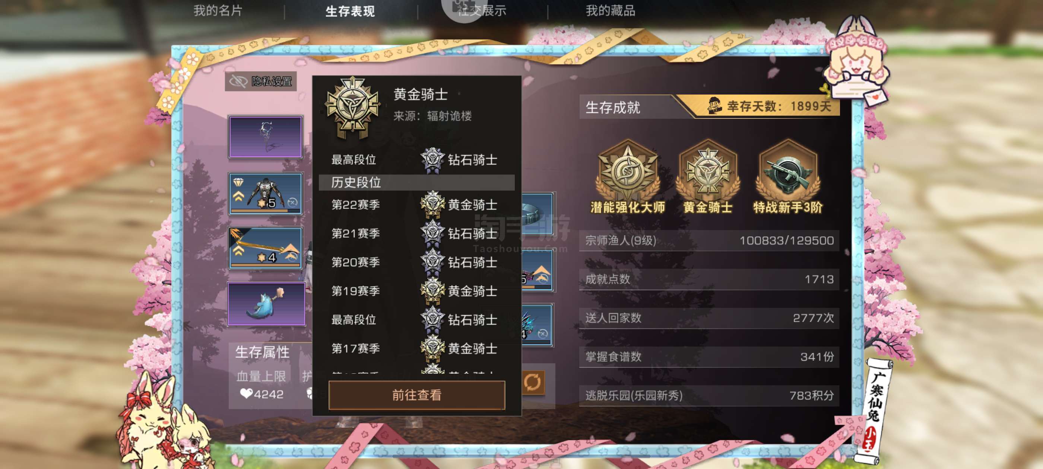Open the 我的藏品 tab

611,10
